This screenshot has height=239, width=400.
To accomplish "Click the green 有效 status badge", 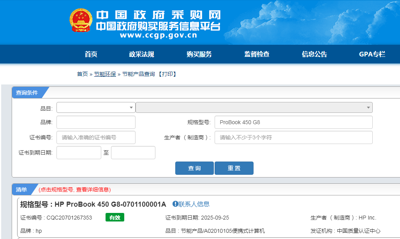I will [x=115, y=217].
